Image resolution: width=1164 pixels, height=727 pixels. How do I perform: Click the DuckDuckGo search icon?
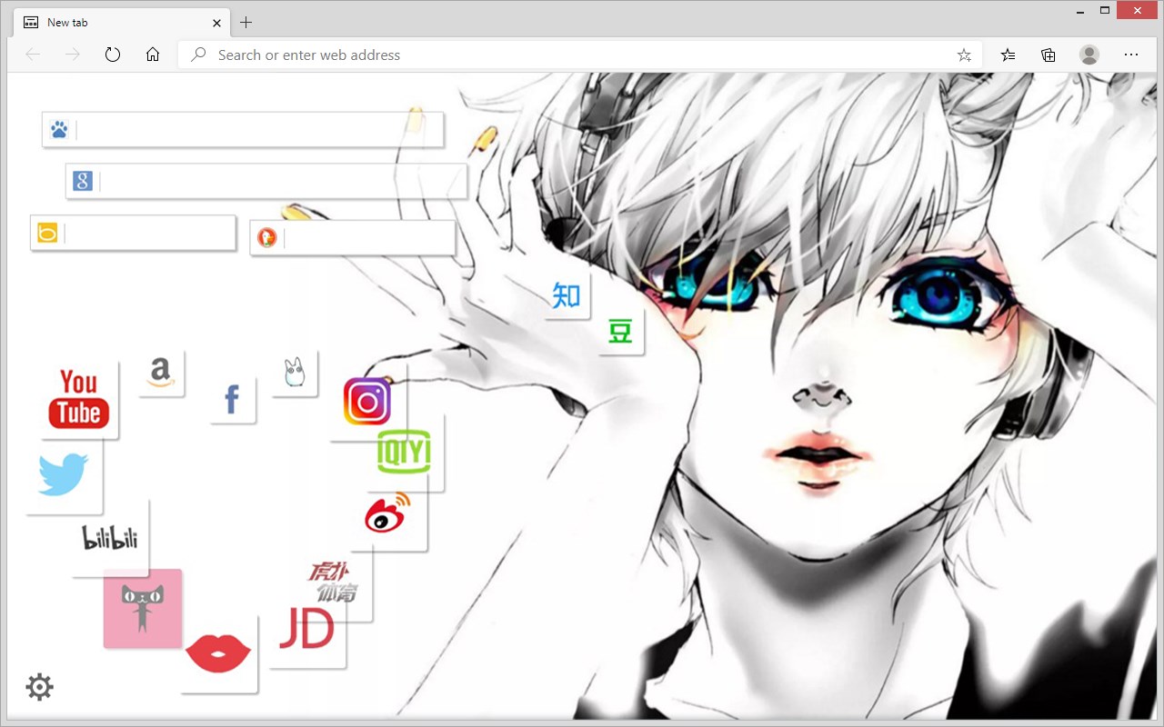266,238
